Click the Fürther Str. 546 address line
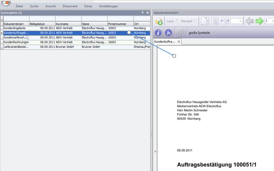This screenshot has width=274, height=171. point(188,114)
